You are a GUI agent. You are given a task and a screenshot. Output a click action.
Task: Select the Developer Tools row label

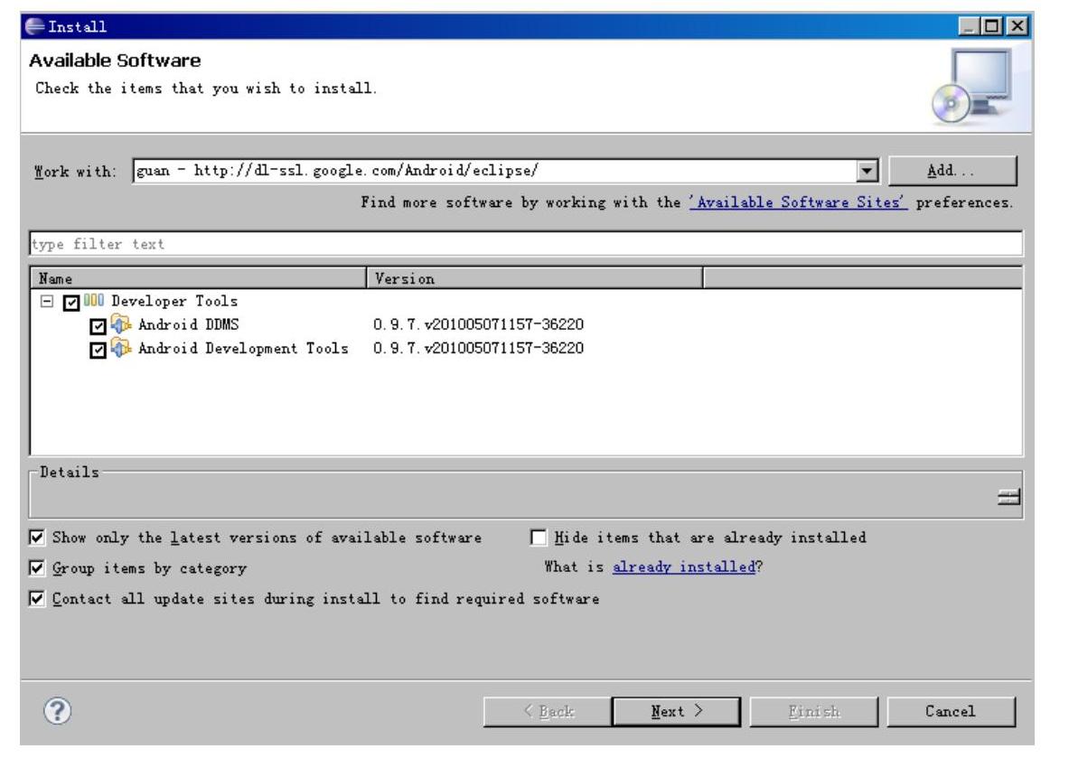tap(174, 301)
